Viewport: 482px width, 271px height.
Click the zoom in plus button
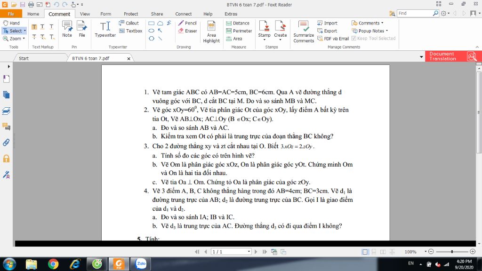click(x=473, y=252)
